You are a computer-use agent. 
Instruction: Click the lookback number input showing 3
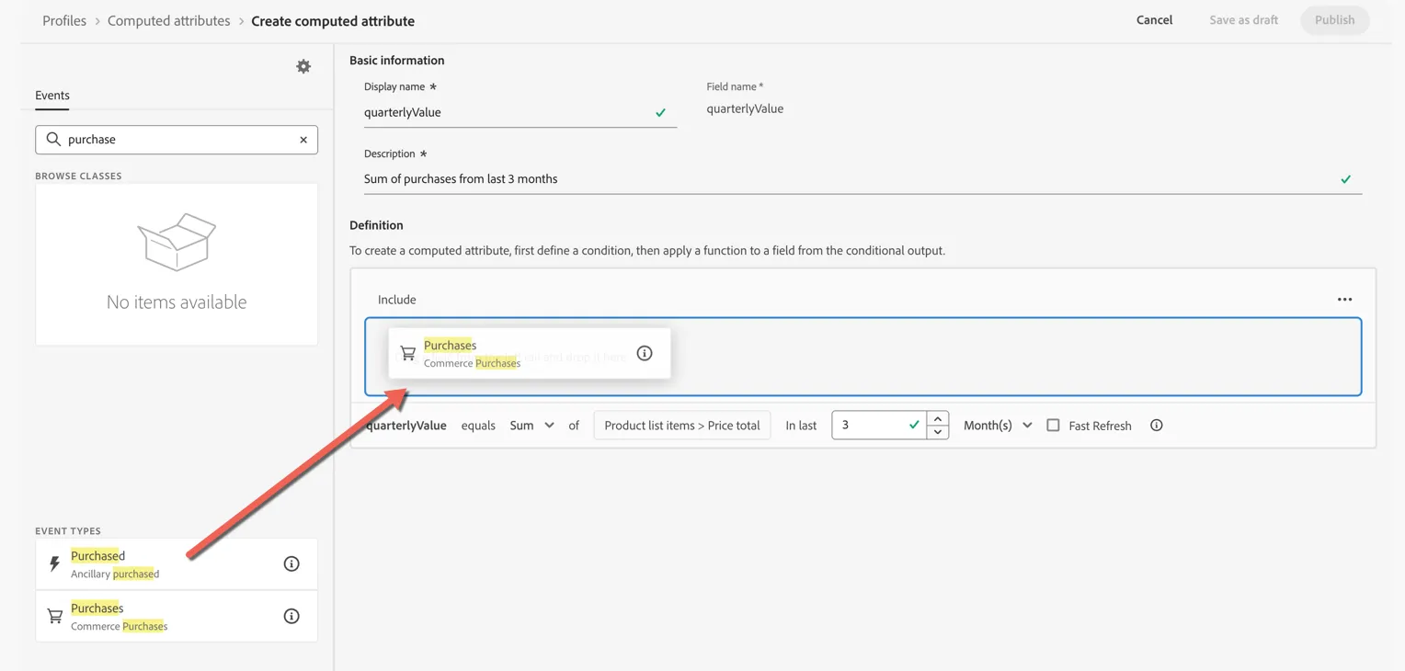(878, 426)
